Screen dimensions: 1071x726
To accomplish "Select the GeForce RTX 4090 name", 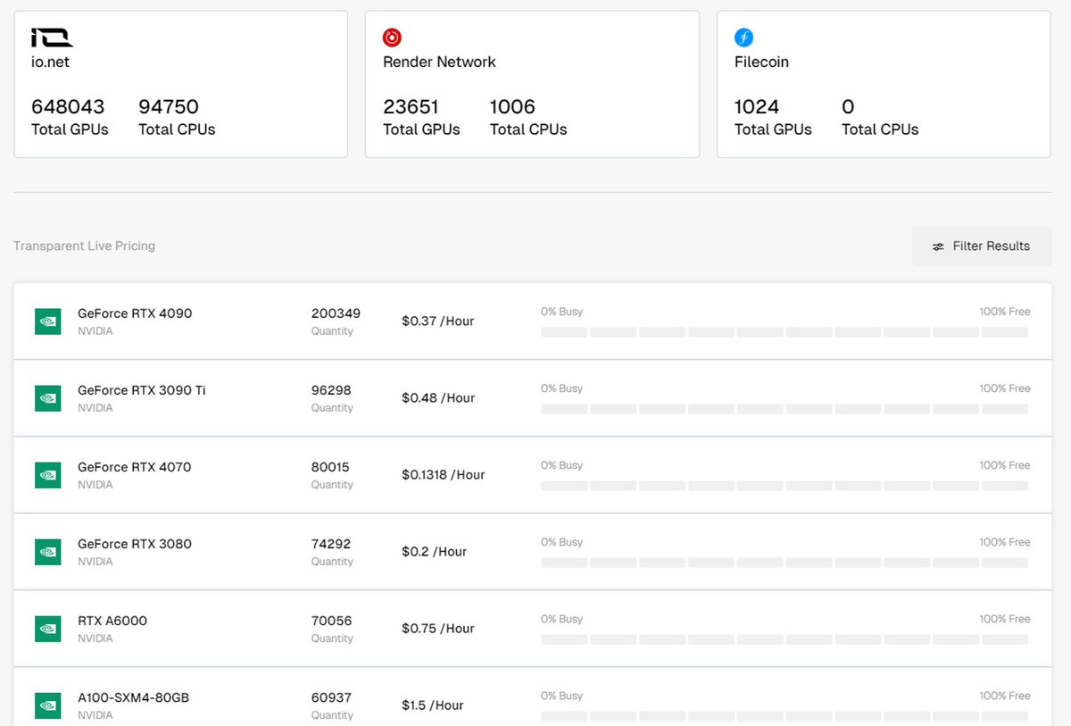I will (x=135, y=313).
